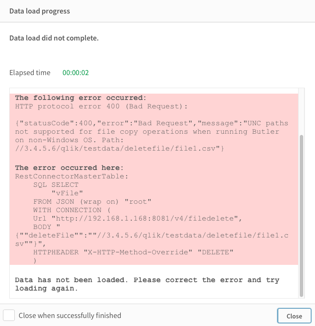
Task: Click the 'The error occurred here' heading
Action: pyautogui.click(x=75, y=168)
